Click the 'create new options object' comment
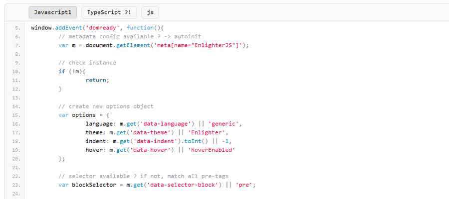The image size is (449, 199). tap(106, 106)
